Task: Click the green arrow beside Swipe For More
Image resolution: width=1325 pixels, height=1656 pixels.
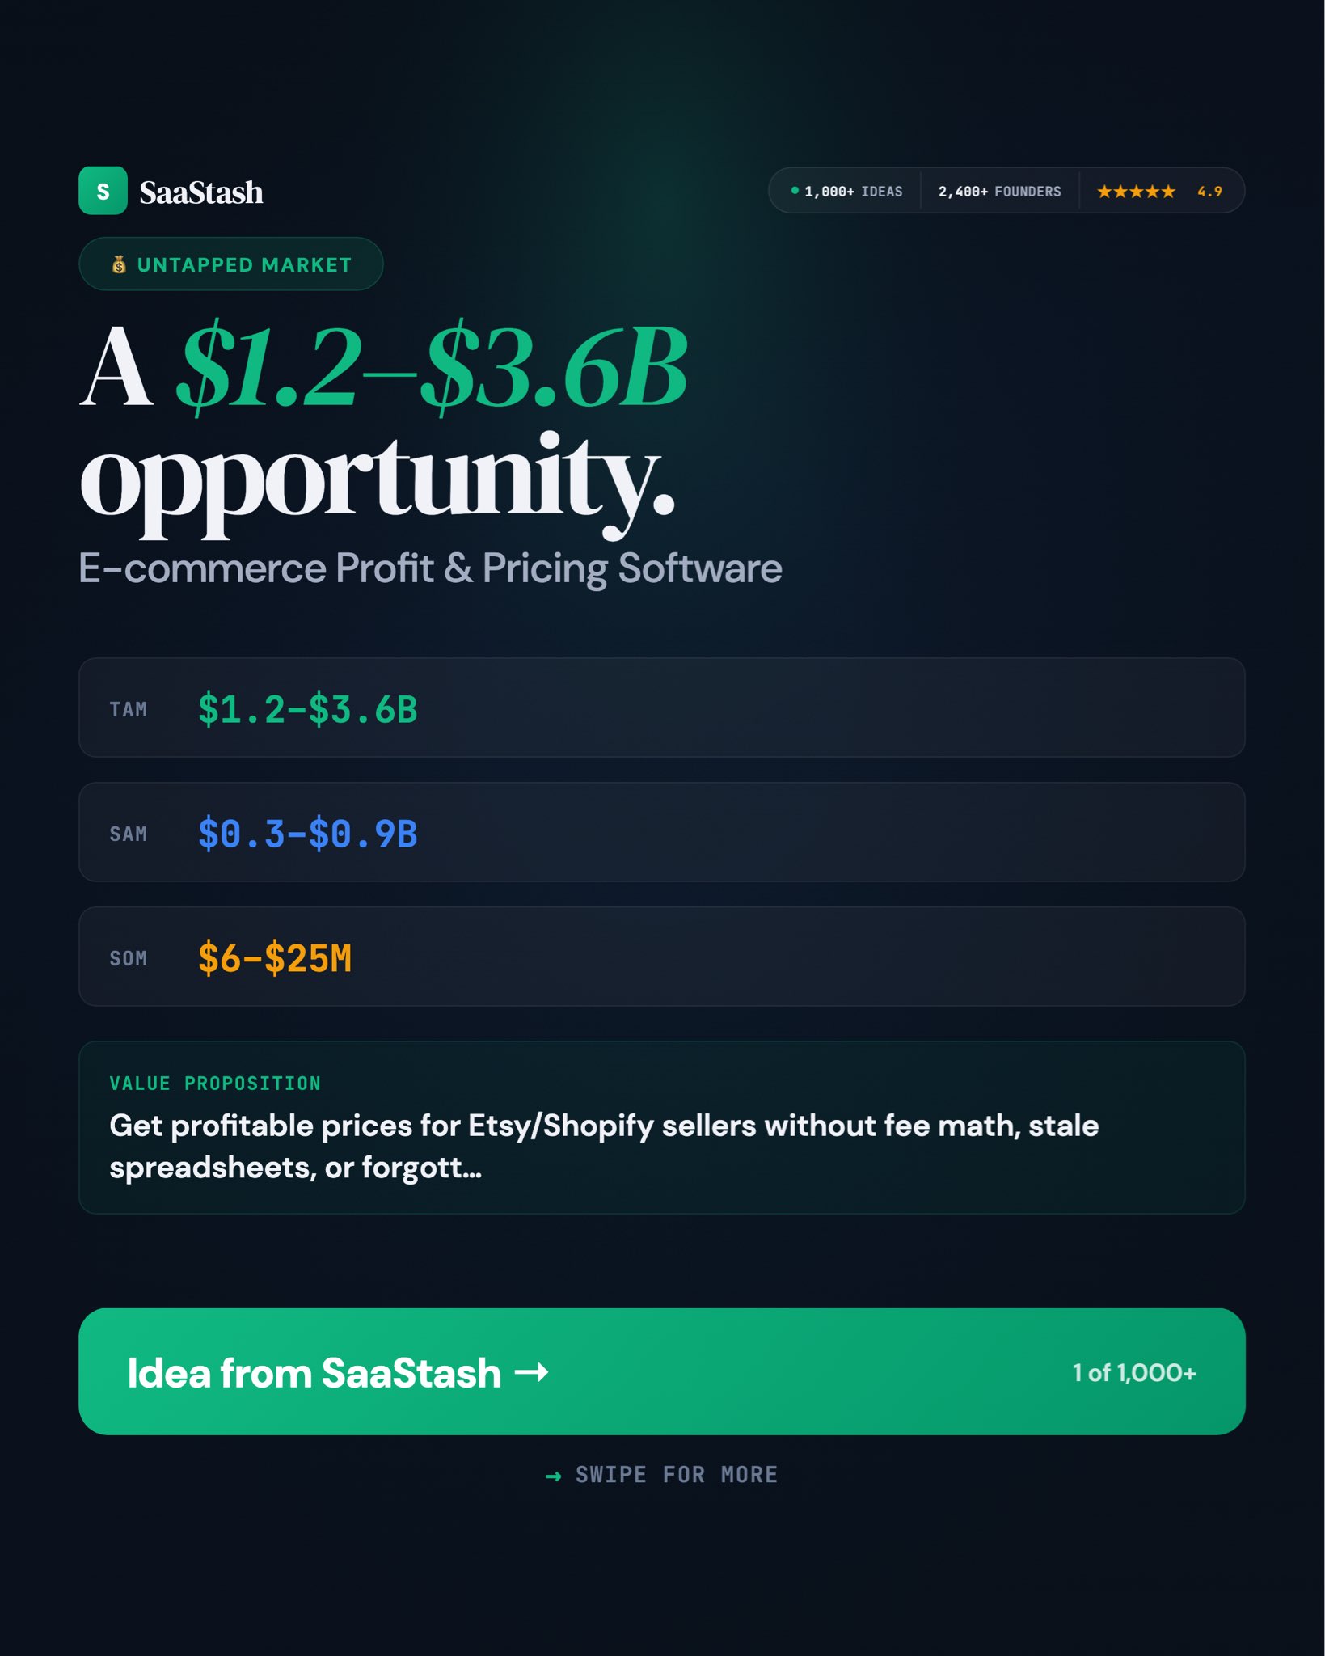Action: pos(554,1476)
